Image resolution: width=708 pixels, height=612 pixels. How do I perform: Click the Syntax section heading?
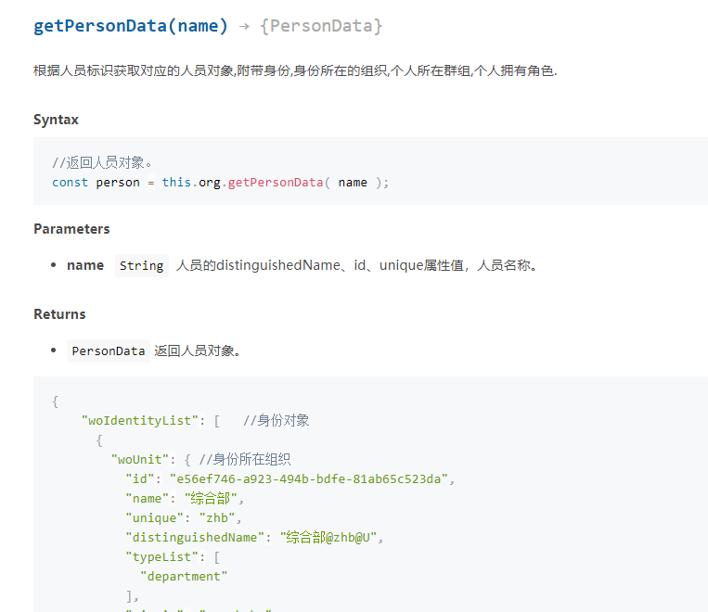[x=56, y=120]
